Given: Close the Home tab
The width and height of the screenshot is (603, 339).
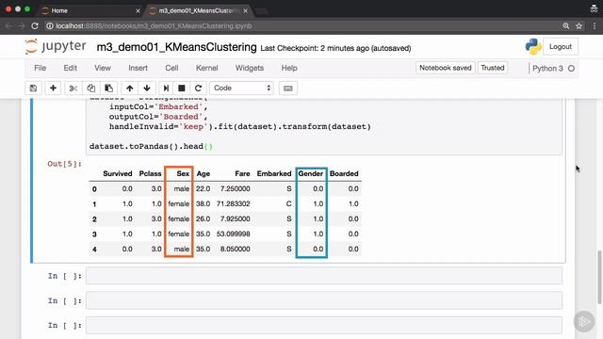Looking at the screenshot, I should [138, 10].
